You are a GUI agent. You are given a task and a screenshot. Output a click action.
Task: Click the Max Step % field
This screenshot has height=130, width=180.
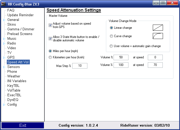tap(80, 66)
